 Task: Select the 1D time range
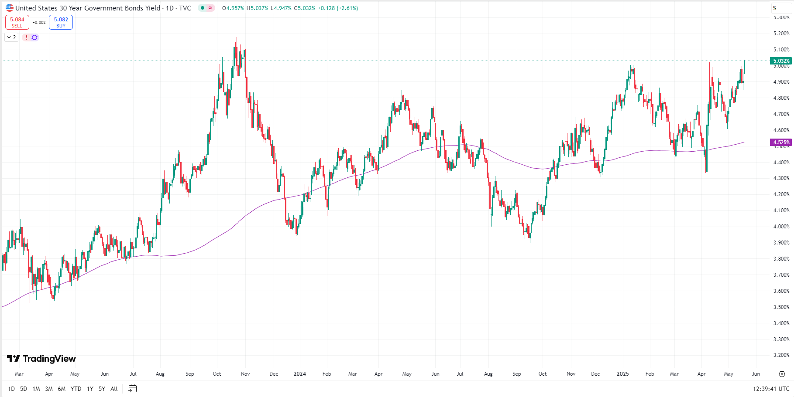tap(11, 389)
